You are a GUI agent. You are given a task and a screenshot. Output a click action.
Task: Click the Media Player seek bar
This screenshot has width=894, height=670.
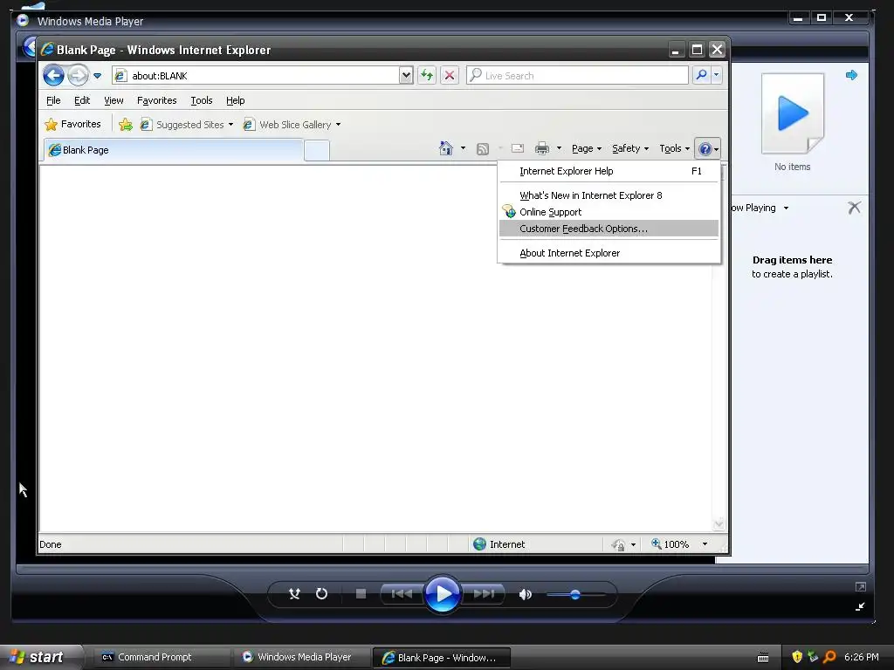click(x=442, y=569)
